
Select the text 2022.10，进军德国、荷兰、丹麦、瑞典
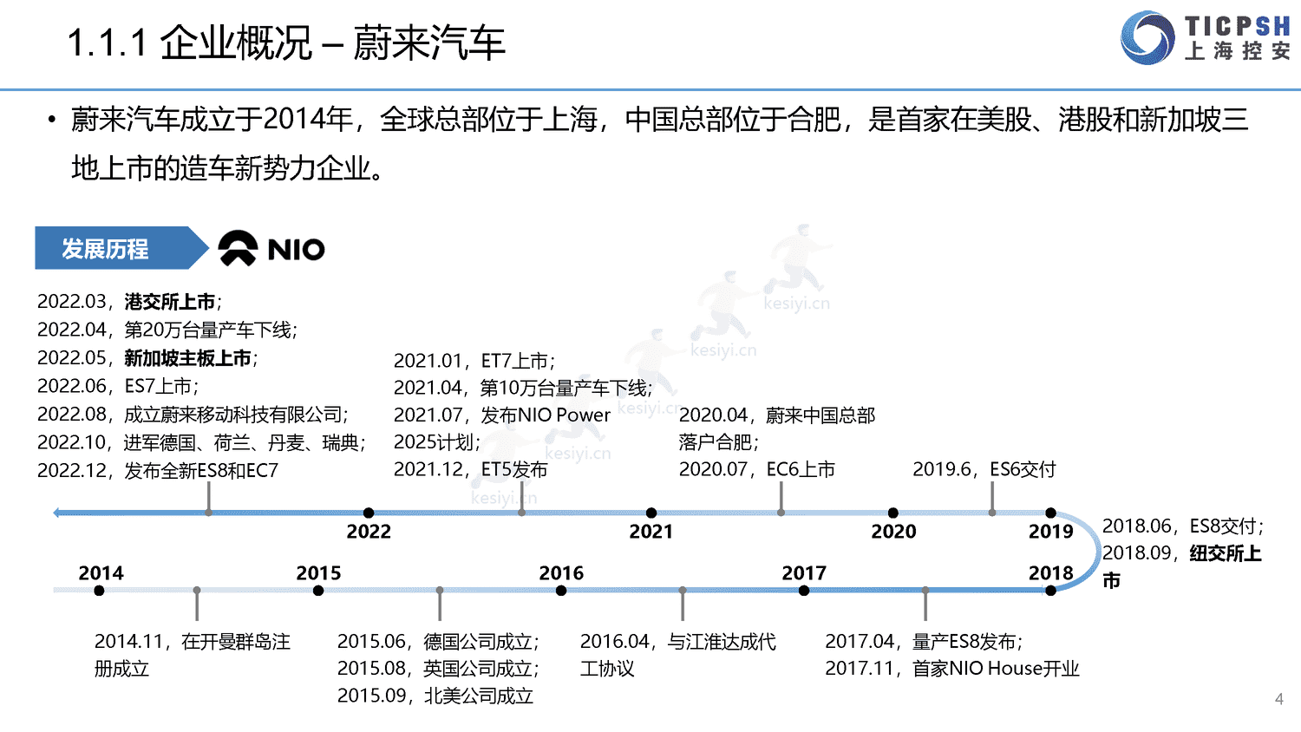point(199,442)
